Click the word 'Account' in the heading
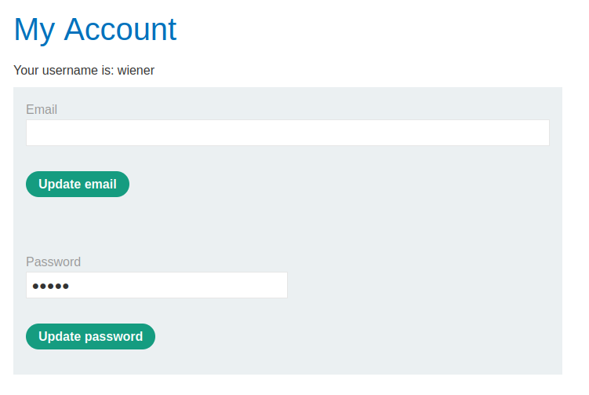Image resolution: width=589 pixels, height=395 pixels. pos(120,30)
